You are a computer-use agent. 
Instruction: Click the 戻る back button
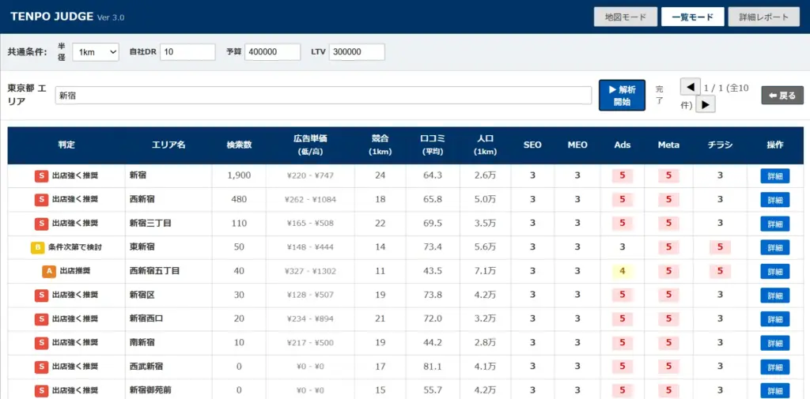(782, 96)
